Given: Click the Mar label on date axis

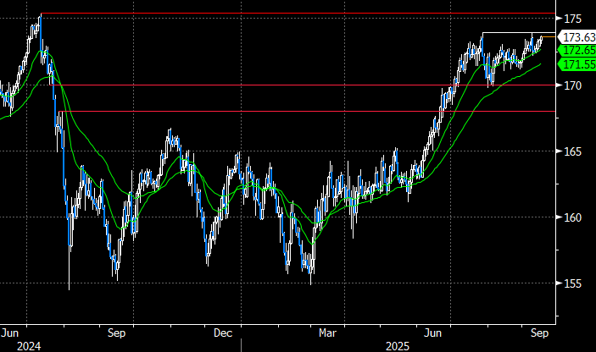Looking at the screenshot, I should point(326,333).
